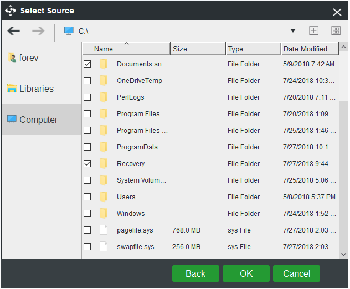Click the new folder plus icon
The width and height of the screenshot is (350, 289).
pos(313,30)
